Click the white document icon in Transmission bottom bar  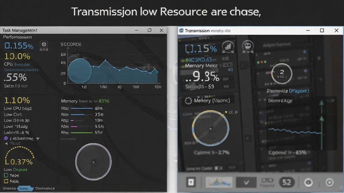point(191,182)
